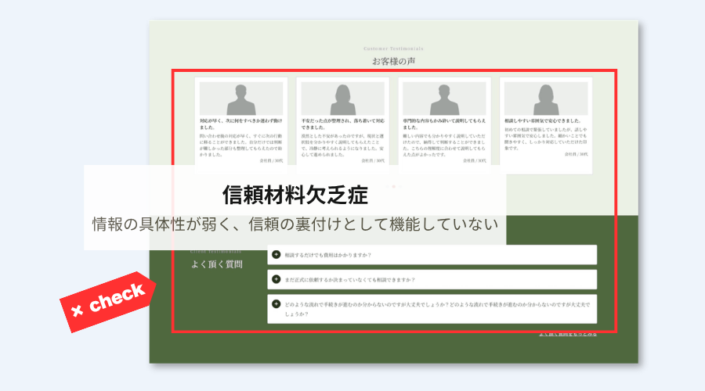705x391 pixels.
Task: Click the Customer Testimonials subtitle
Action: pos(393,48)
